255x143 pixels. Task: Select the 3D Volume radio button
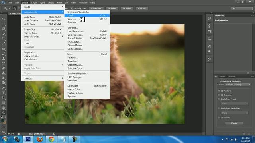[x=219, y=118]
